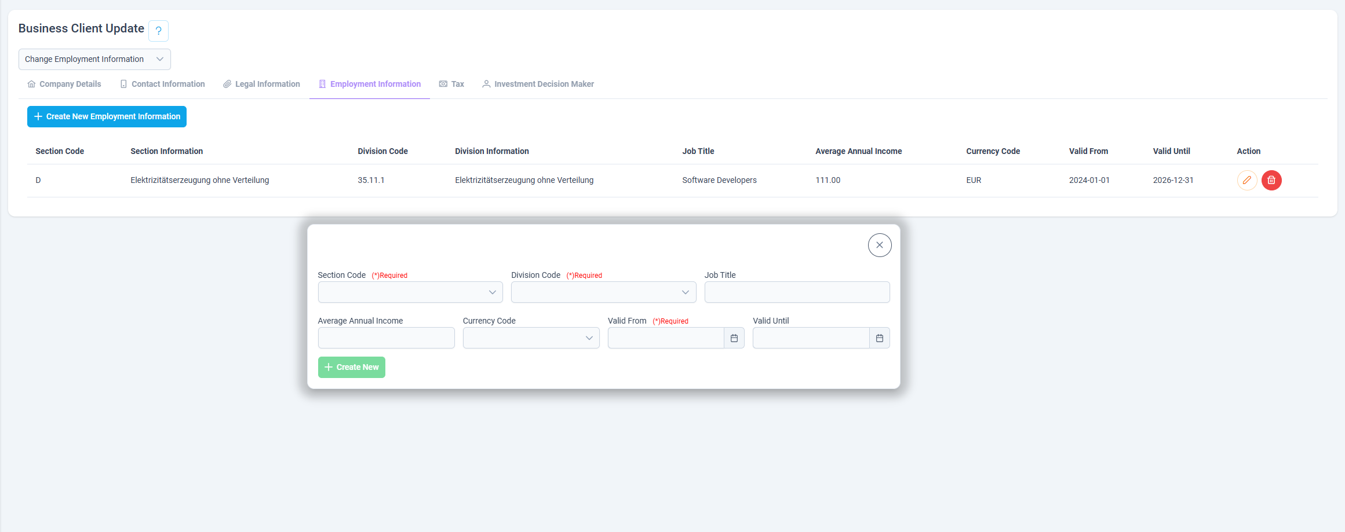Click the Valid From date input

click(666, 338)
